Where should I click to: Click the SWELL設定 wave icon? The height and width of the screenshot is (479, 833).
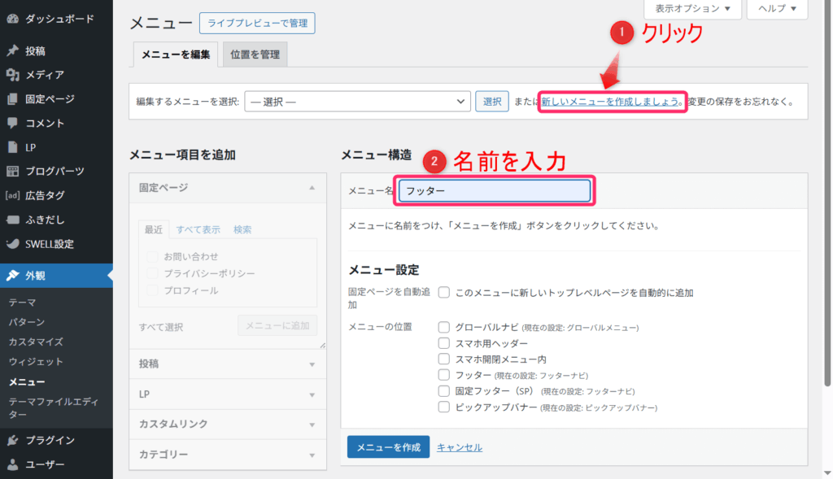pos(13,244)
